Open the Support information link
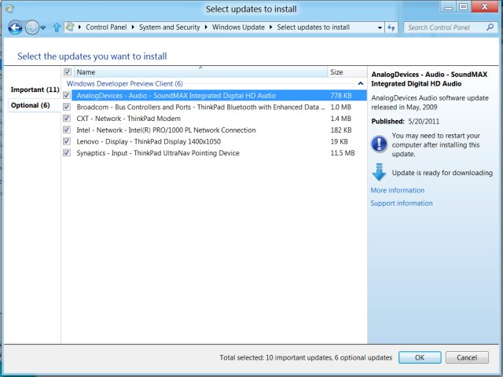Image resolution: width=503 pixels, height=377 pixels. [402, 203]
